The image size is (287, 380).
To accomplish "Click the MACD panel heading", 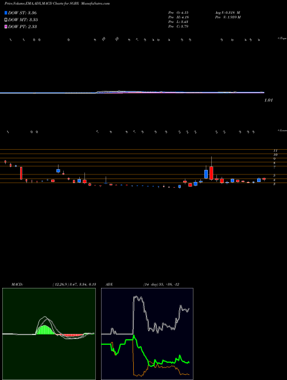I will (17, 284).
